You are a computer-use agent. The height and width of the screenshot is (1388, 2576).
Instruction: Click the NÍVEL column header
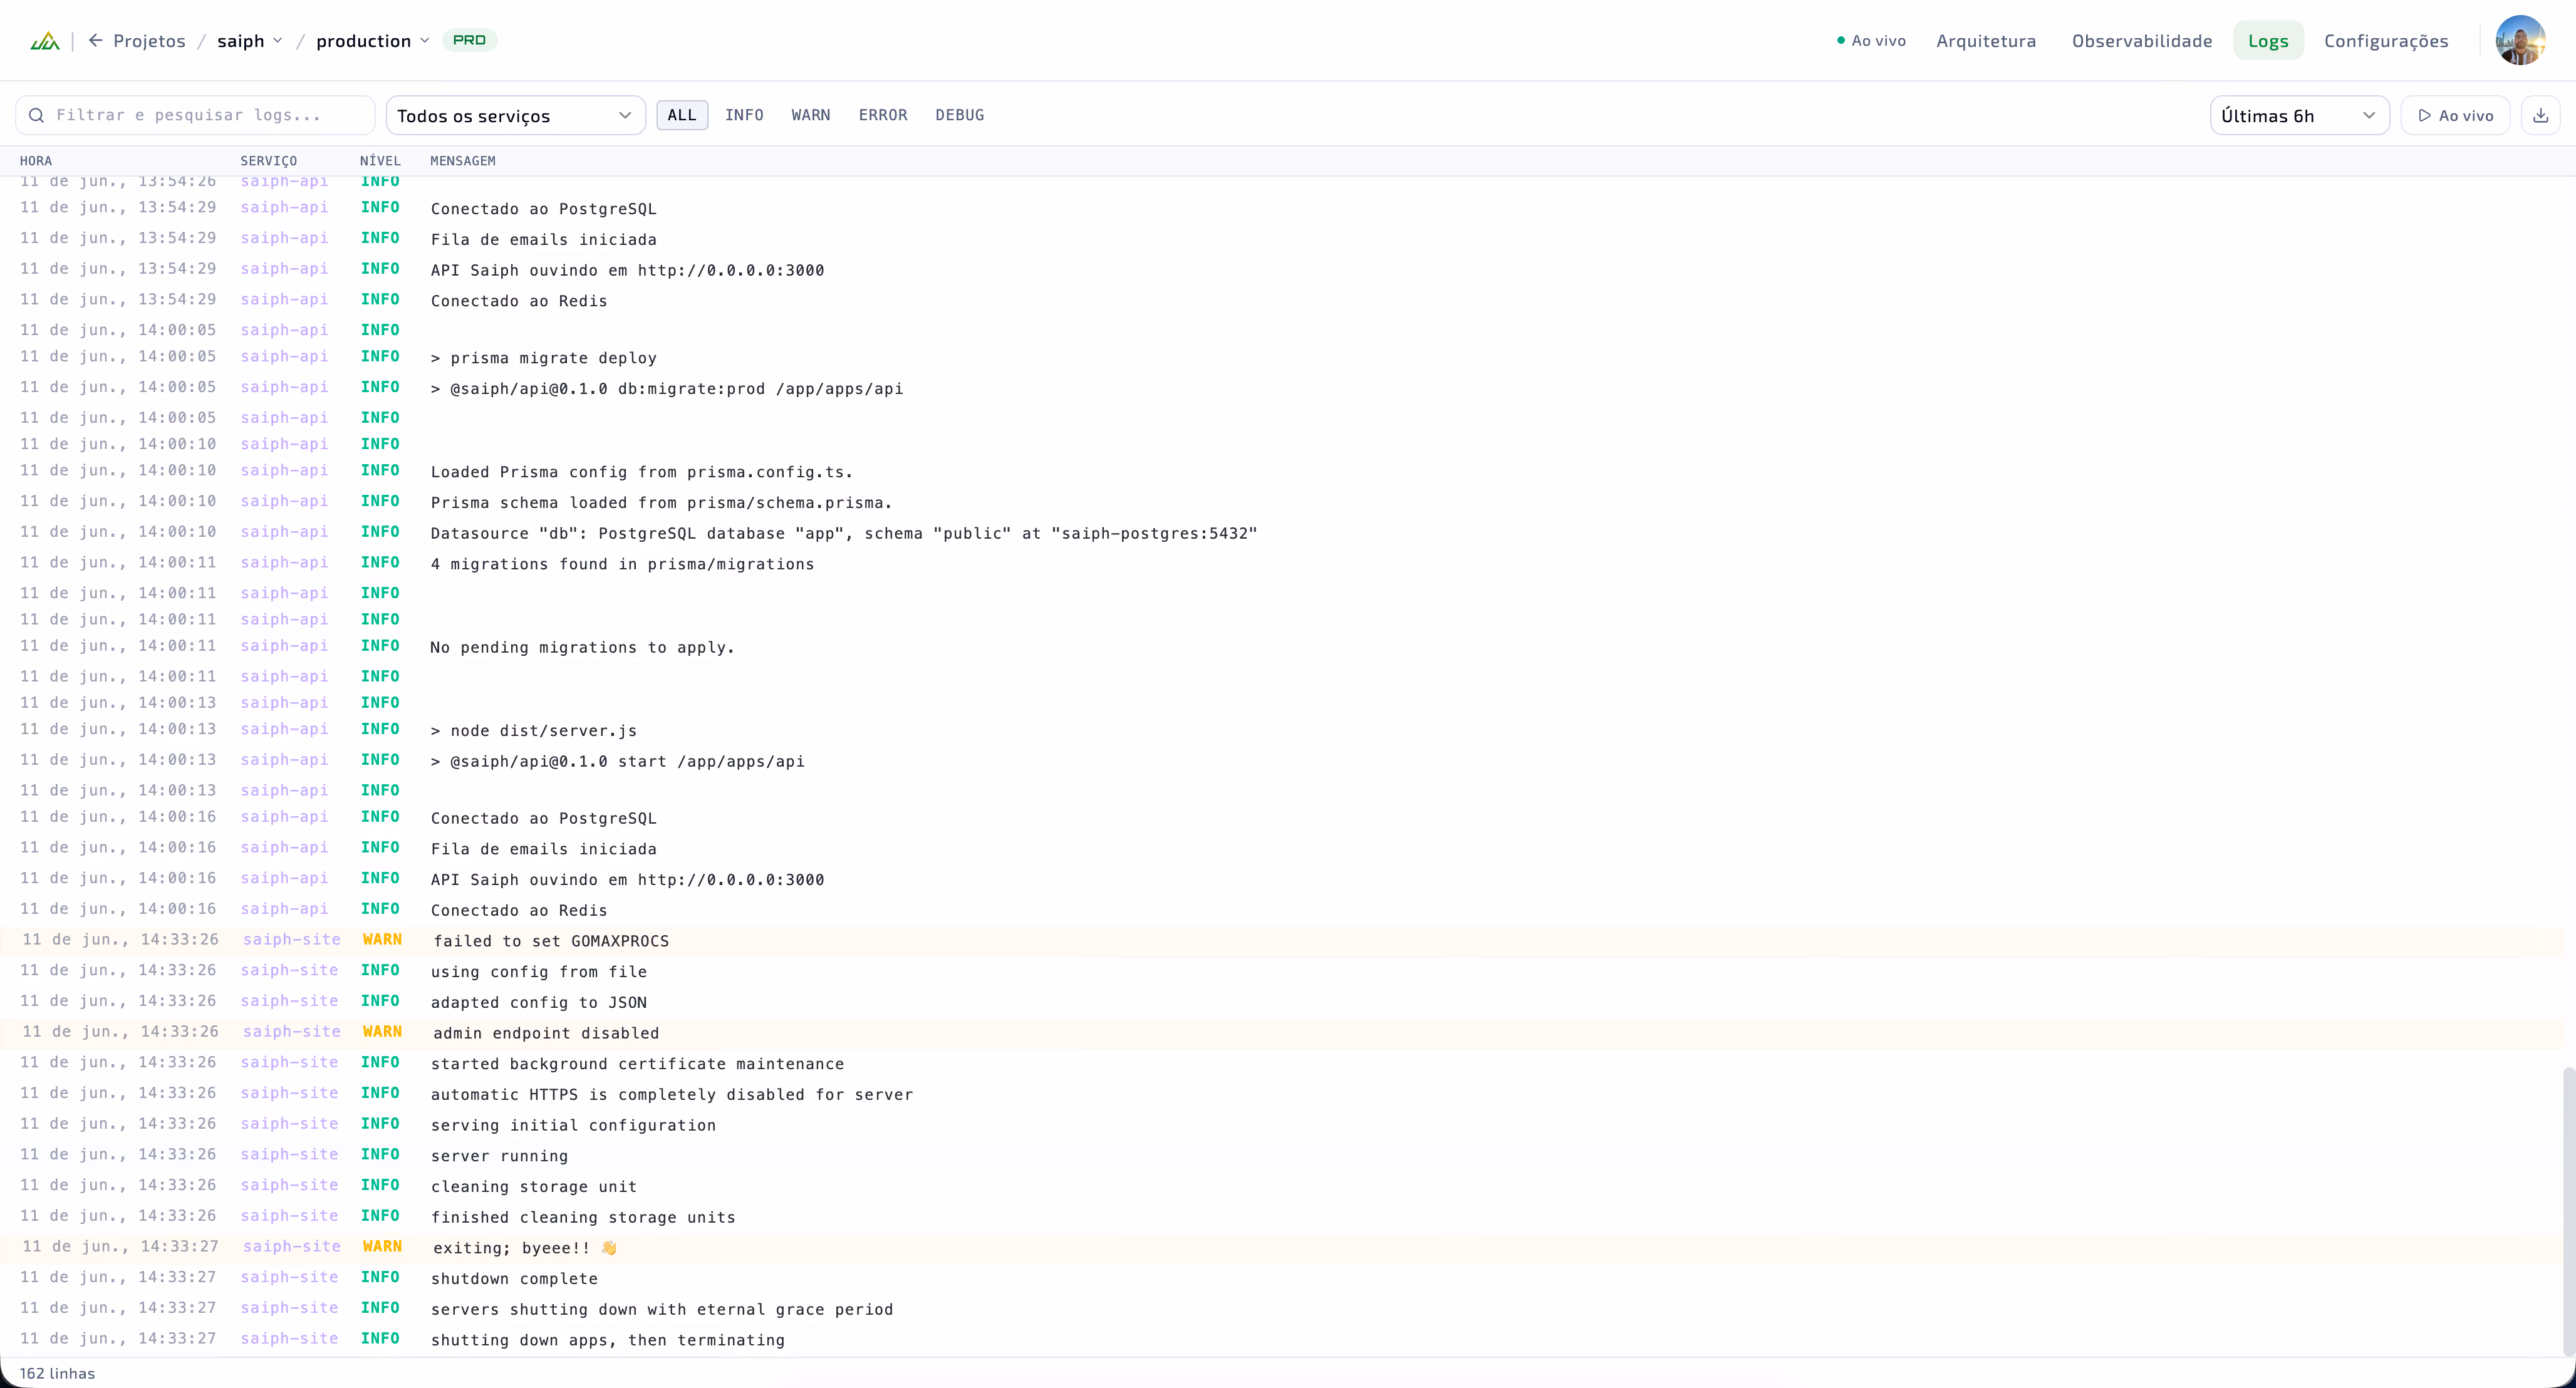tap(380, 161)
